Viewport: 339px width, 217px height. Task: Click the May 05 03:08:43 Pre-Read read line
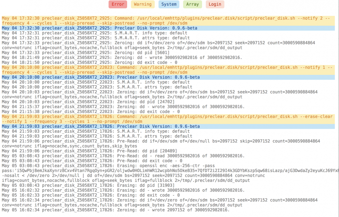point(123,156)
